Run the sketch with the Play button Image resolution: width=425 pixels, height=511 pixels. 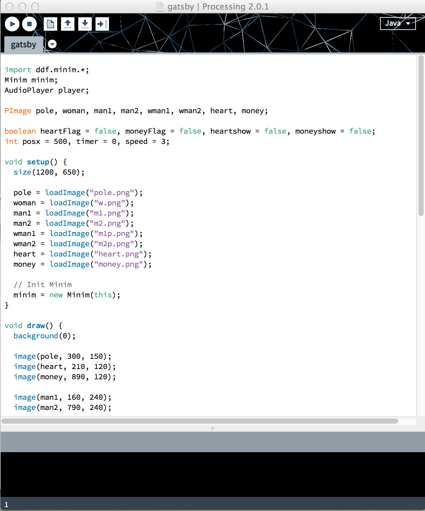(12, 24)
